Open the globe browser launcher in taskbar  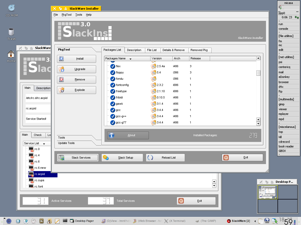tap(26, 221)
